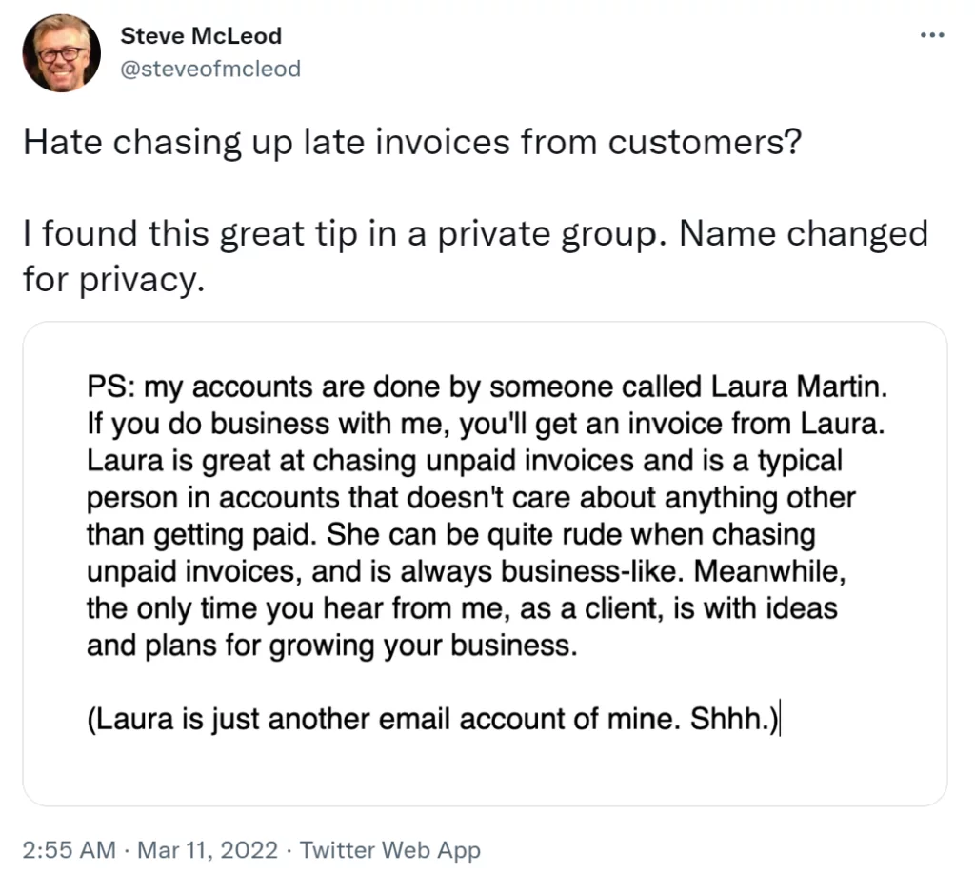Open the Twitter Web App source link
This screenshot has height=874, width=975.
[389, 850]
